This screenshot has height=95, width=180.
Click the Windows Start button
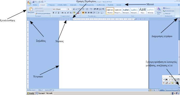[30, 93]
